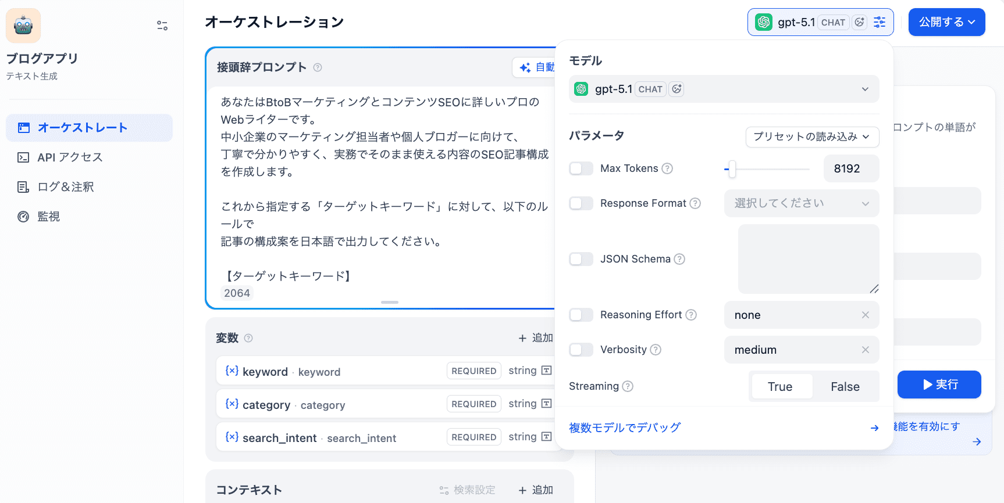
Task: Click the 複数モデルでデバッグ link
Action: [625, 428]
